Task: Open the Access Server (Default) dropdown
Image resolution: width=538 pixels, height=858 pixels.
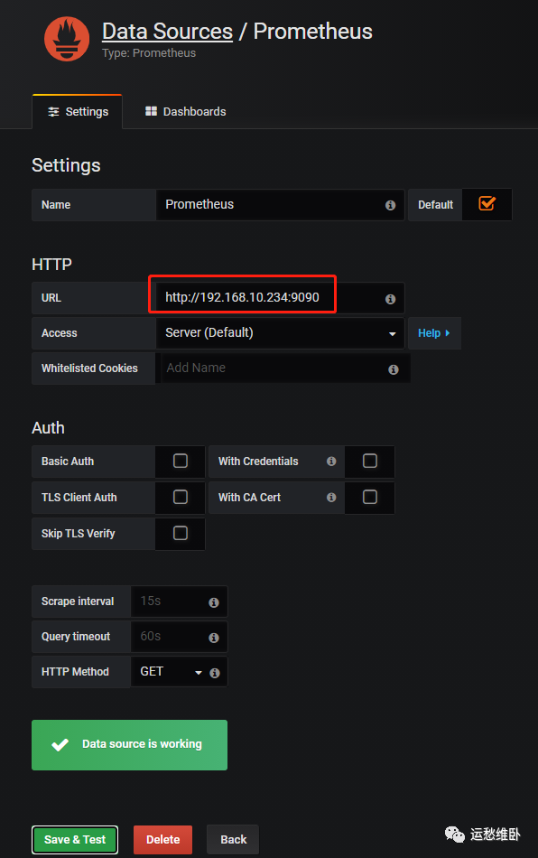Action: [x=280, y=332]
